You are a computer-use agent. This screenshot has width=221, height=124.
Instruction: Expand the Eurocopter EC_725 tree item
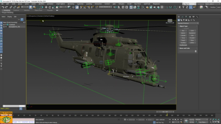[4, 27]
